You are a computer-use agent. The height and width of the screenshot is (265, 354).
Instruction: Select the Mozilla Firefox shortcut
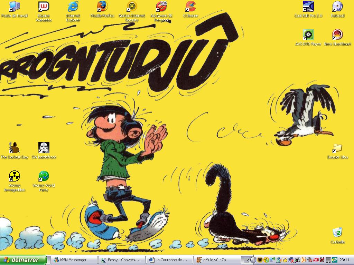tap(102, 10)
